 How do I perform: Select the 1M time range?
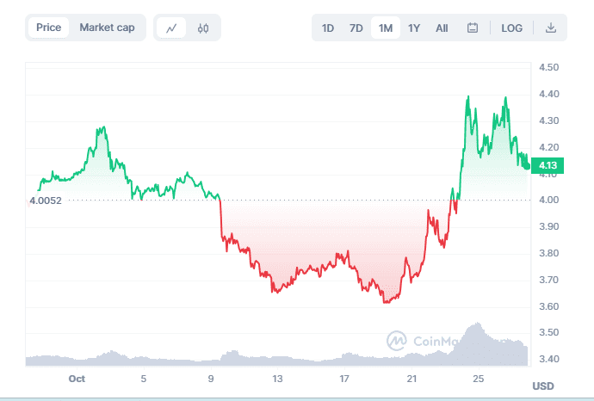coord(385,28)
